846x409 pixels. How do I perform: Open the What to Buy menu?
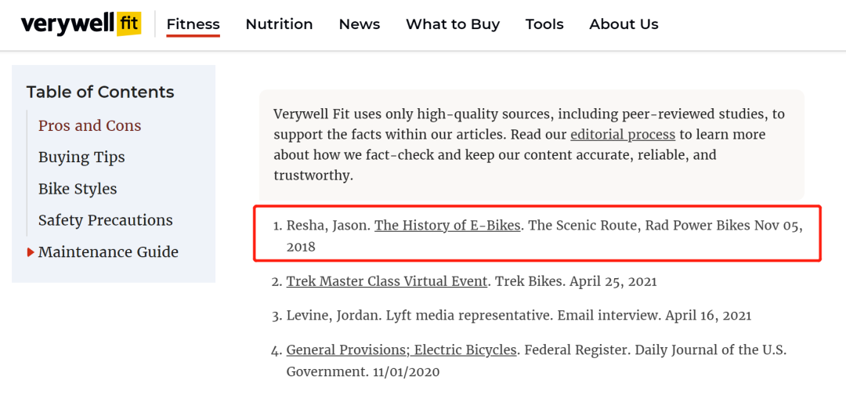click(453, 24)
